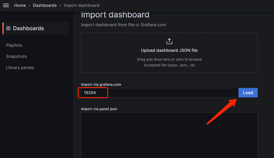Image resolution: width=274 pixels, height=158 pixels.
Task: Click the Import dashboard breadcrumb
Action: click(x=81, y=5)
